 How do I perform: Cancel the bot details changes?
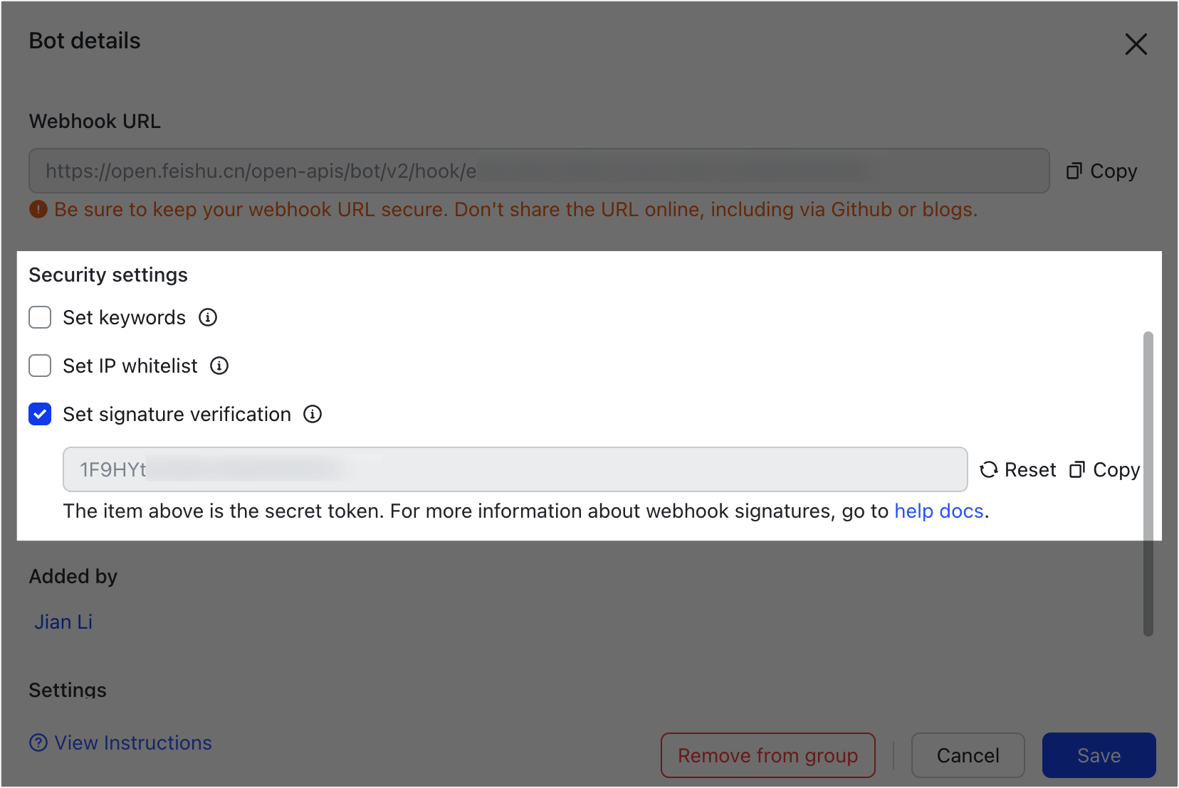coord(968,755)
